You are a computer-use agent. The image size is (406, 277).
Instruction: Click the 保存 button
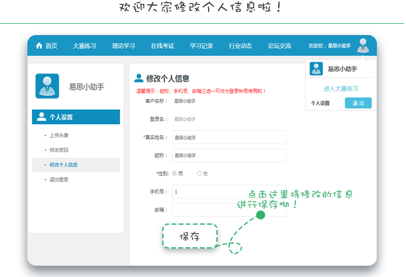[190, 236]
